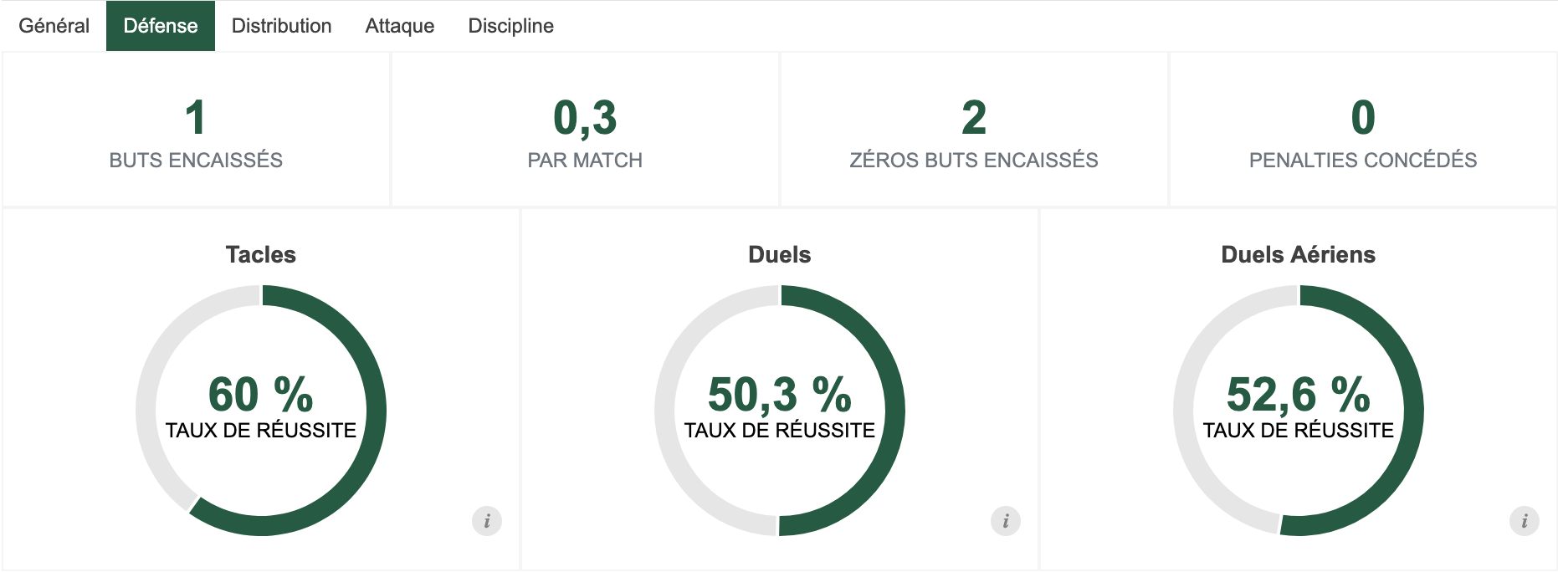Viewport: 1558px width, 572px height.
Task: Click the Duels Aériens 52,6 % ring
Action: click(1413, 410)
